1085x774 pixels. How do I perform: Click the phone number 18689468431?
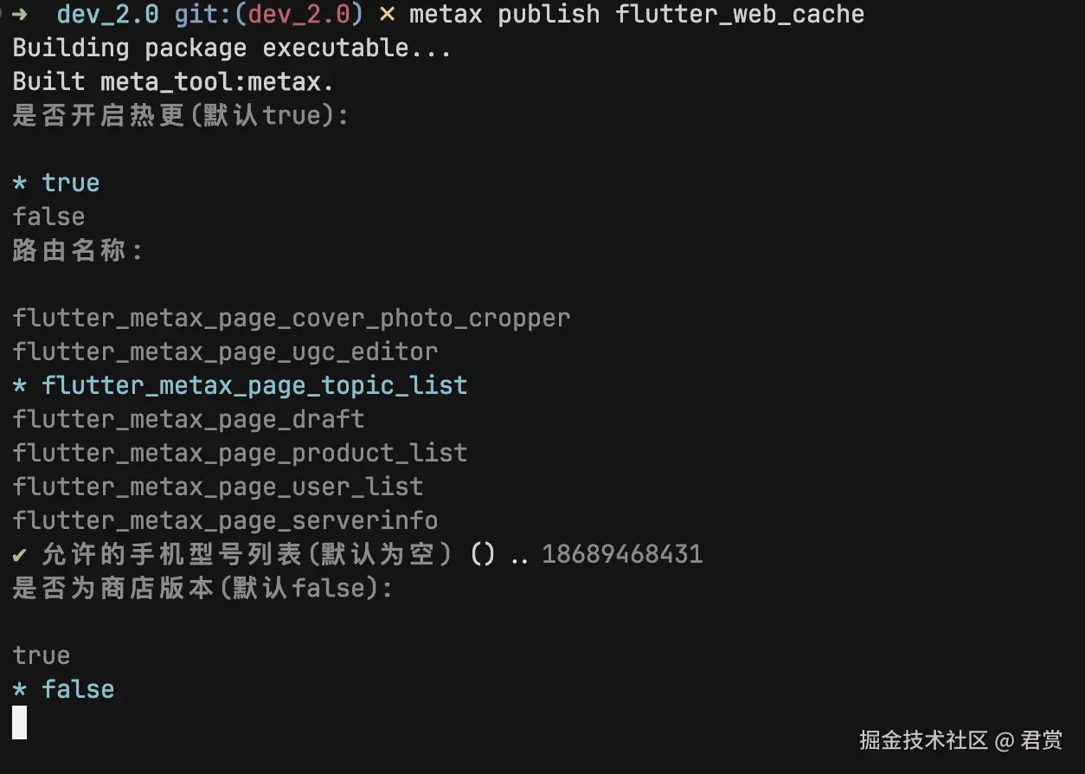click(622, 554)
